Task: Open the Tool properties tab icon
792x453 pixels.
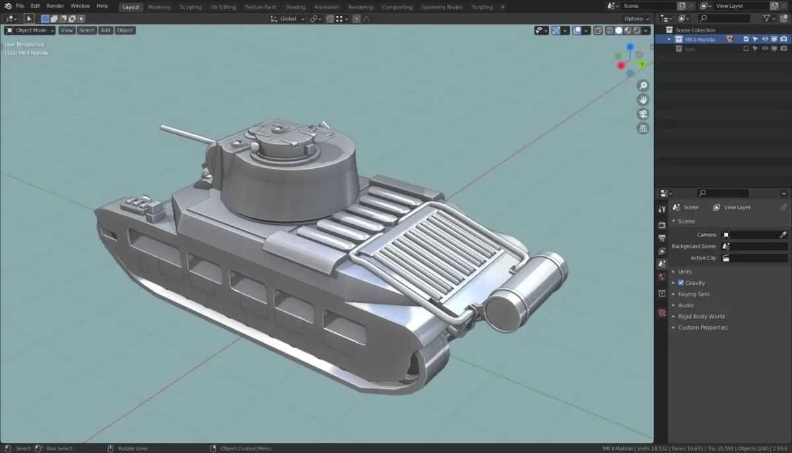Action: point(662,209)
